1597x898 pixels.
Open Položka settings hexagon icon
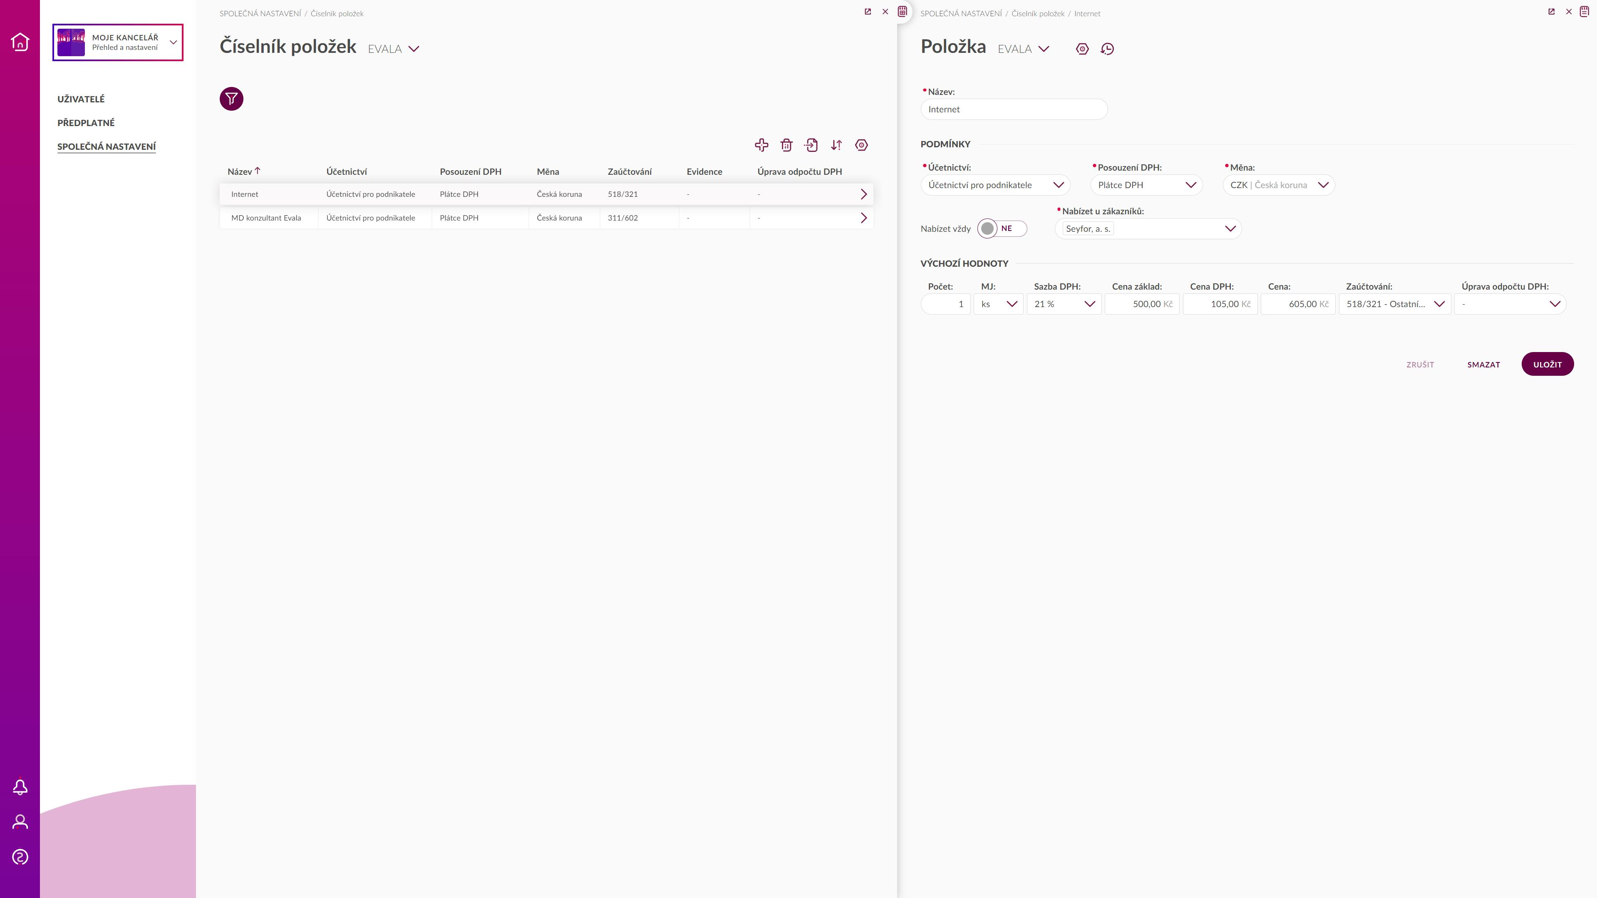(1082, 49)
